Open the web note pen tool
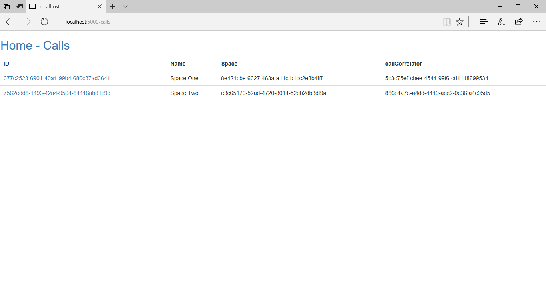This screenshot has height=290, width=546. (501, 22)
